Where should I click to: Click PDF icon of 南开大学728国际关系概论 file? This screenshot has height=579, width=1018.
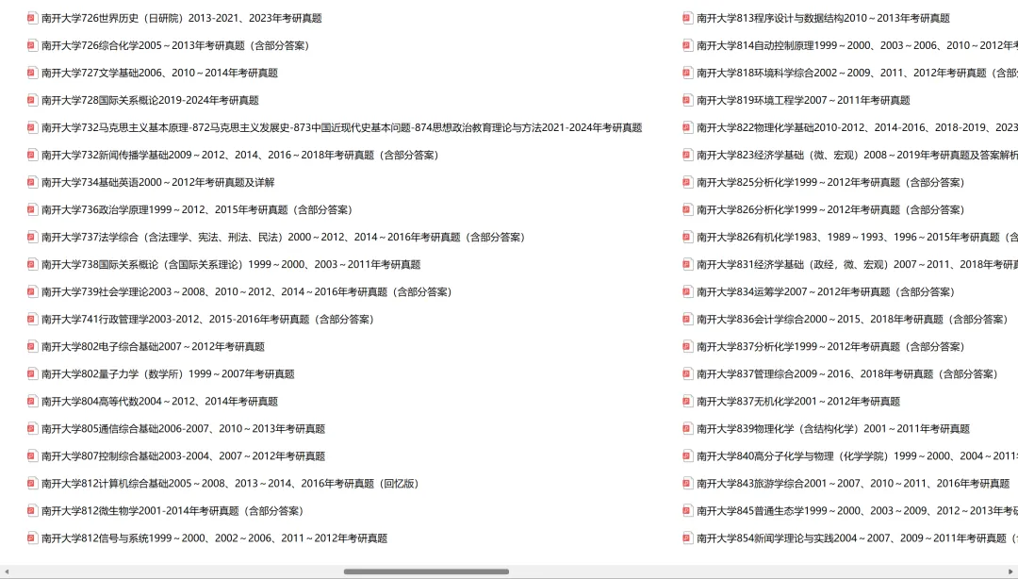coord(32,100)
